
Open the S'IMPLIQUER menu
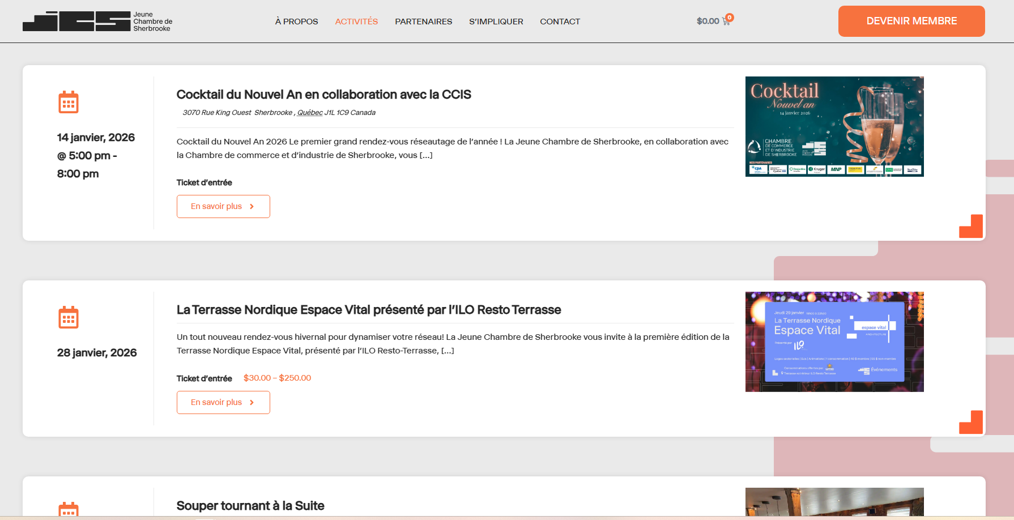click(496, 22)
